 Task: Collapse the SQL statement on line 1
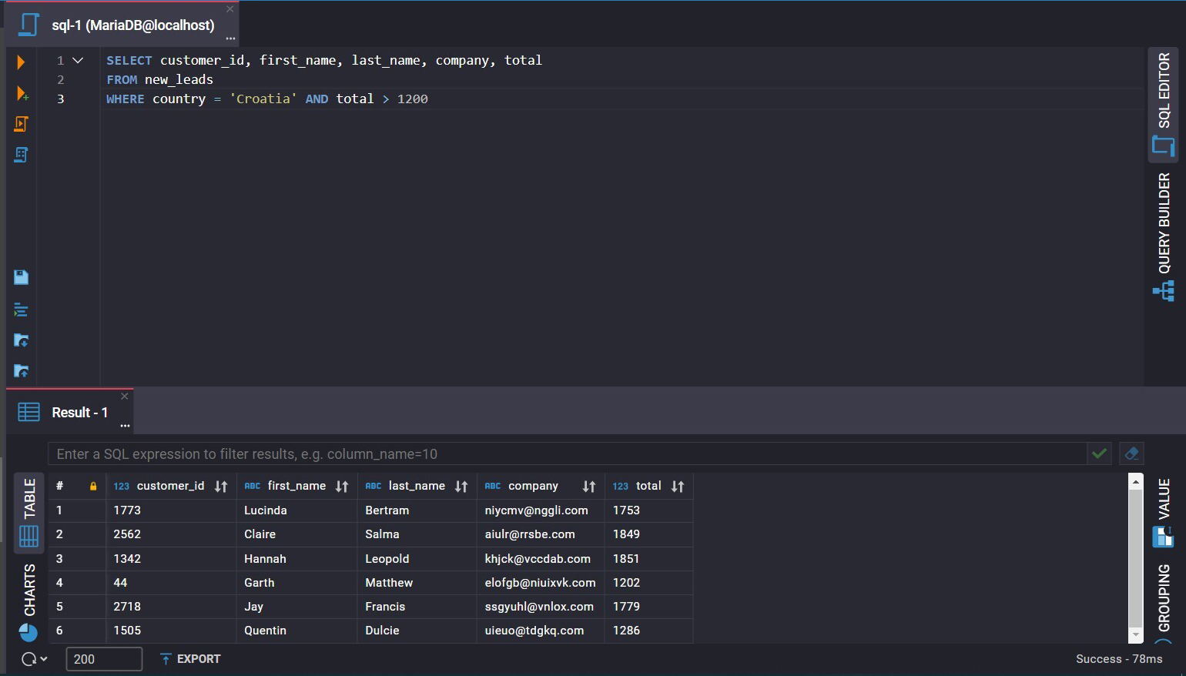point(77,59)
